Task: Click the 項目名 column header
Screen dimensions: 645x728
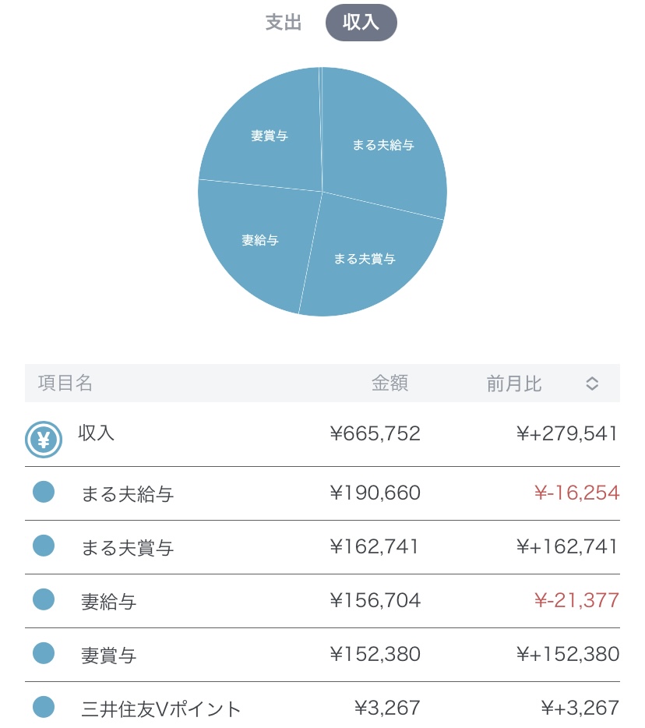Action: 65,383
